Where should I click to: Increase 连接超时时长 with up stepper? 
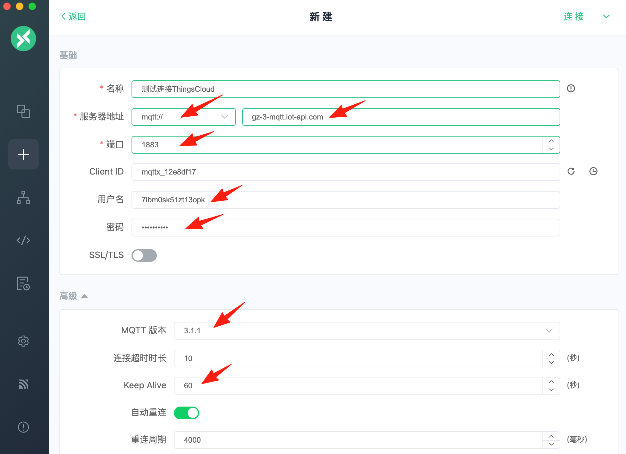coord(551,354)
